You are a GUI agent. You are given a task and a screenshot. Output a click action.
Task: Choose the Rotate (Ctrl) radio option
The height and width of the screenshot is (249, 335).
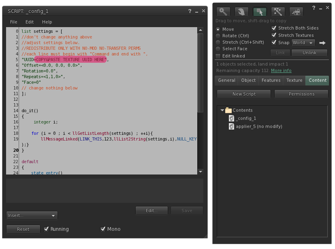pyautogui.click(x=218, y=36)
